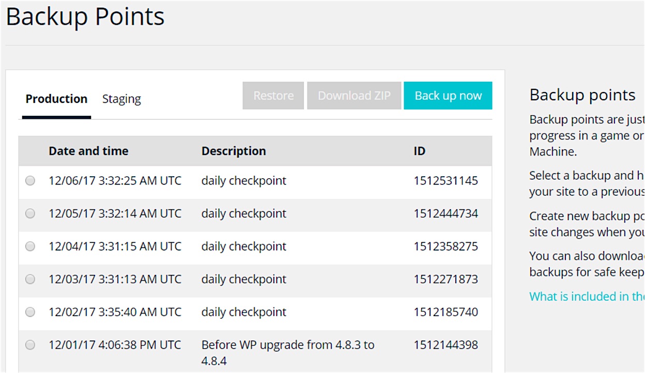Click the Restore button

pyautogui.click(x=273, y=96)
